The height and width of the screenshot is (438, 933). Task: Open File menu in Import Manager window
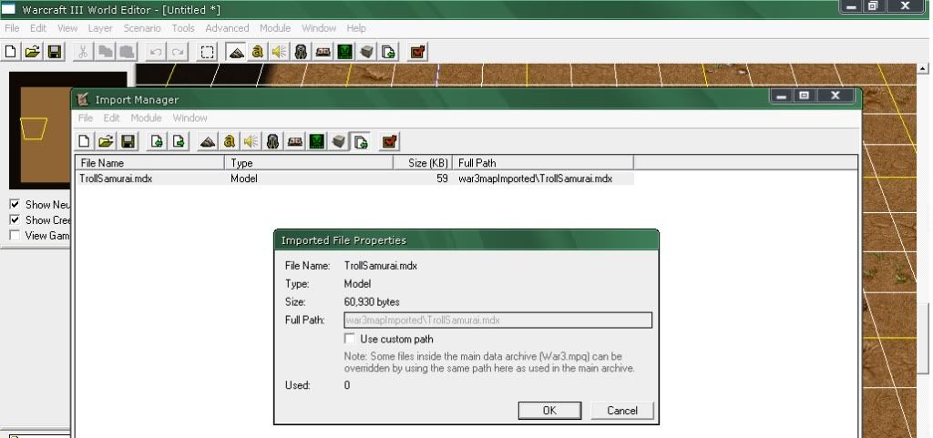tap(86, 117)
